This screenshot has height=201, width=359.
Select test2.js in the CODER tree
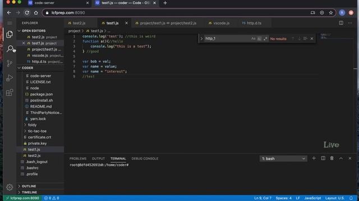point(34,156)
